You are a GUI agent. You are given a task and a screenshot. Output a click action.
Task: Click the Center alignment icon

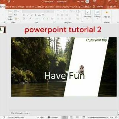tap(62, 19)
